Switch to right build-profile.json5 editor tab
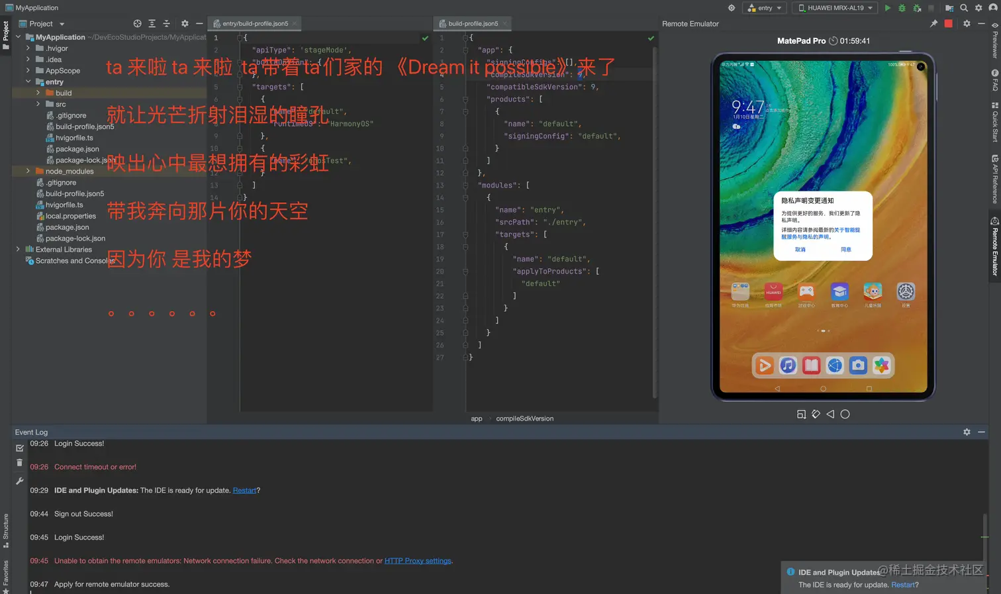Screen dimensions: 1001x594 tap(473, 24)
